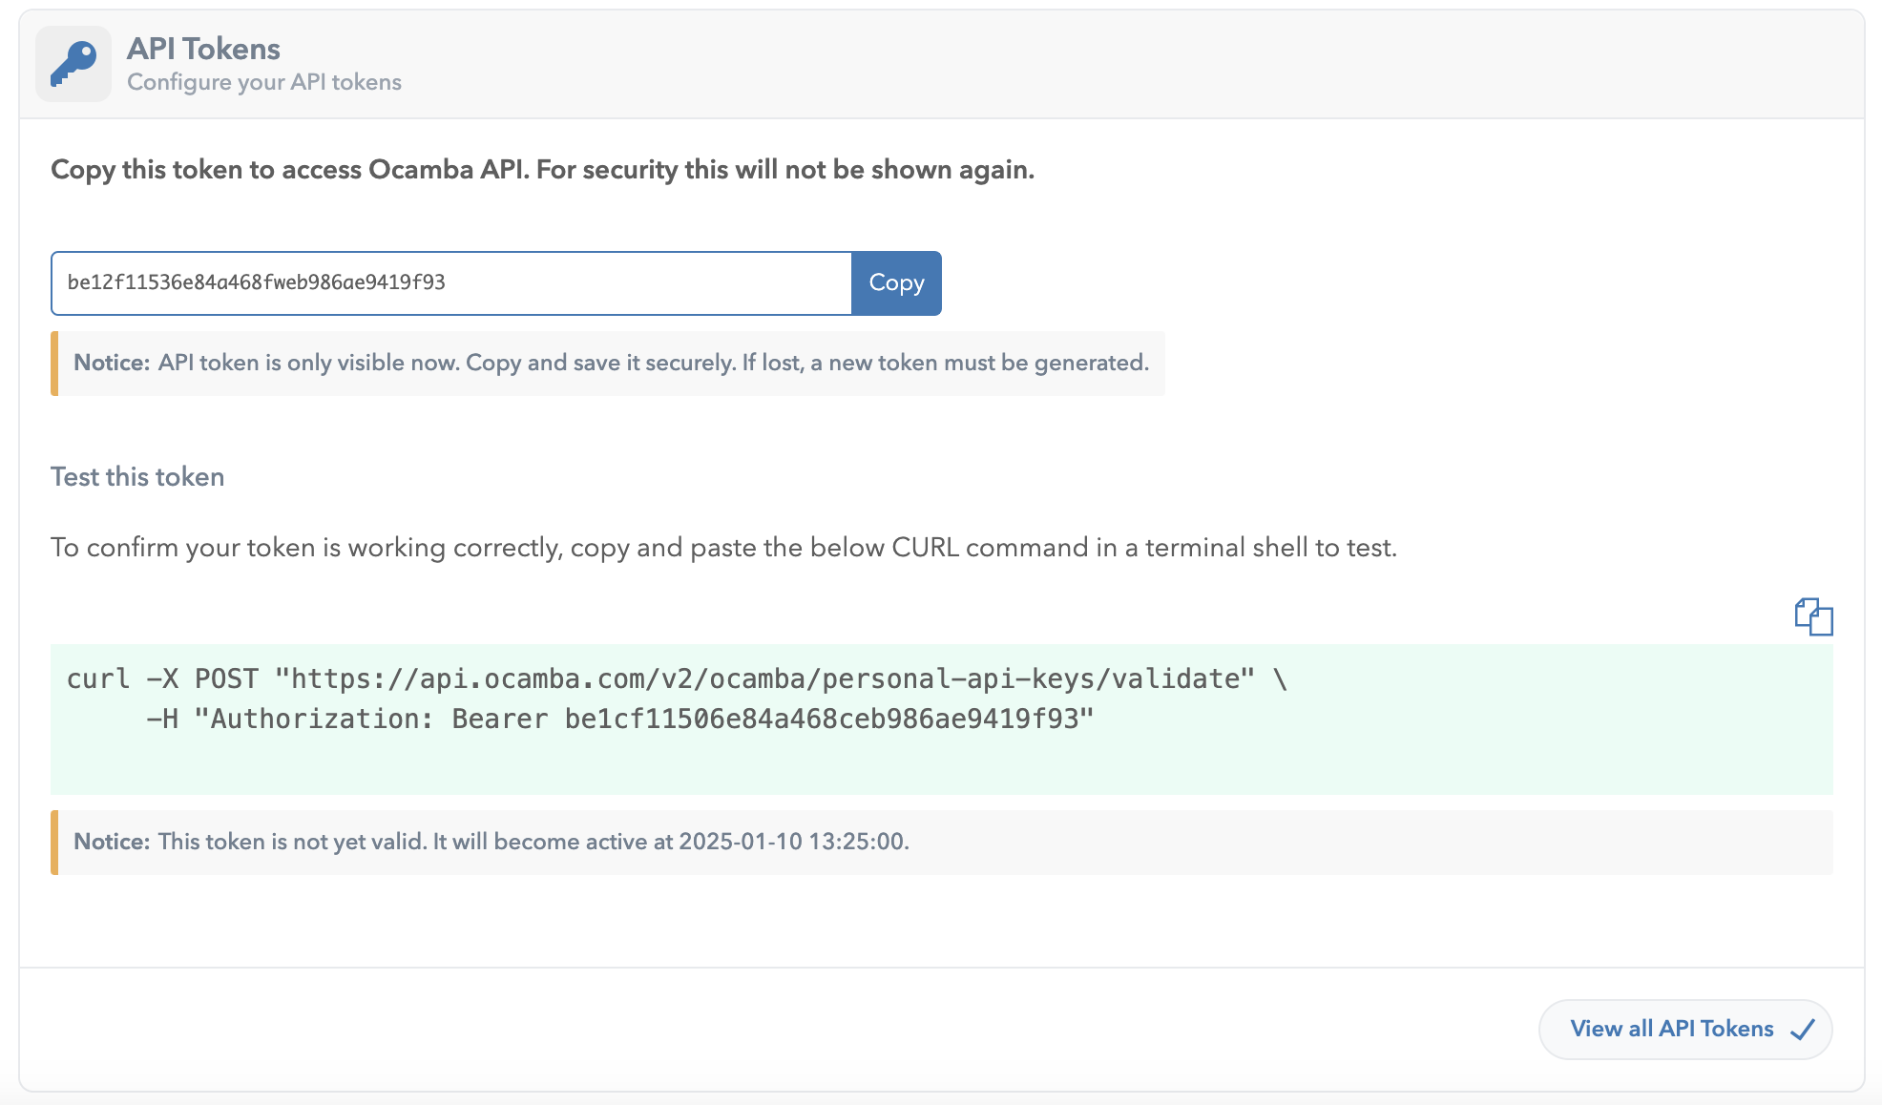Image resolution: width=1882 pixels, height=1105 pixels.
Task: Click the API Tokens heading
Action: (203, 49)
